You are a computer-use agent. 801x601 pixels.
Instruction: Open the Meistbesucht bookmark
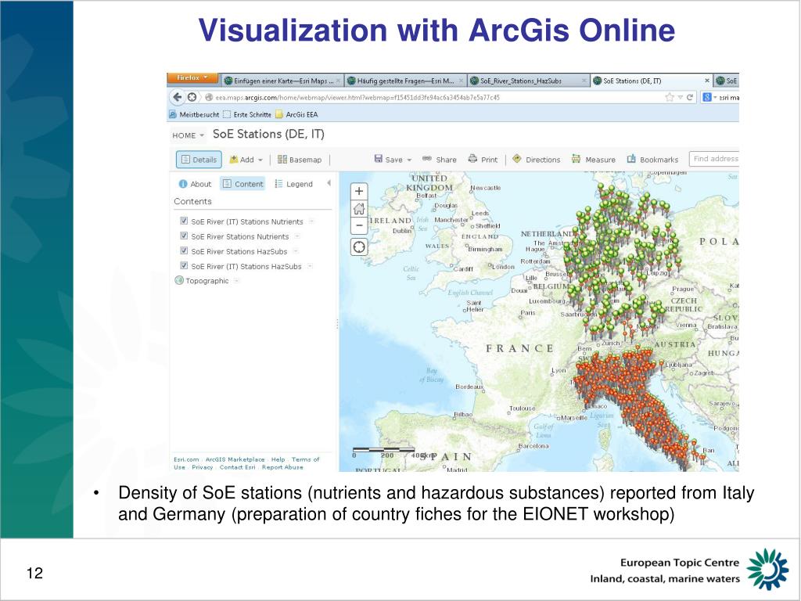pyautogui.click(x=194, y=114)
